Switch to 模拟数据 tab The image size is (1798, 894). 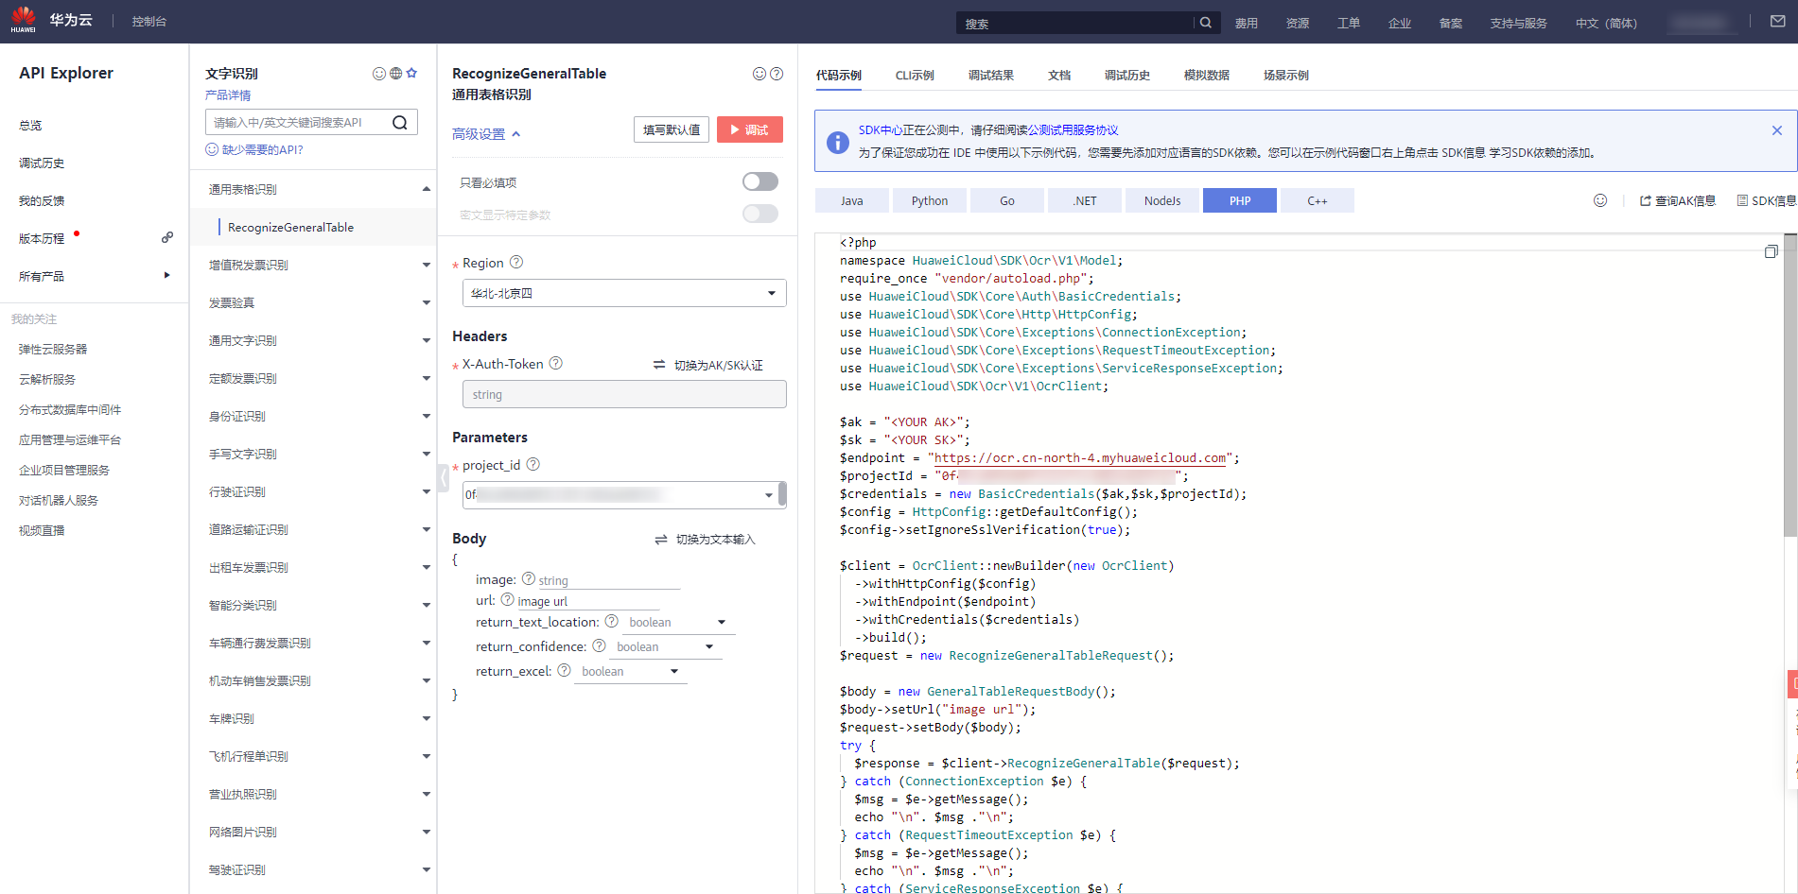(1206, 76)
